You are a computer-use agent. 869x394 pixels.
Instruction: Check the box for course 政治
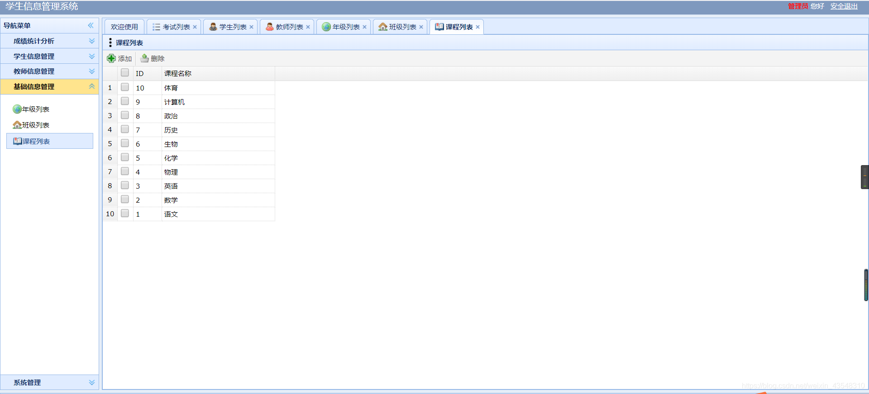(125, 115)
